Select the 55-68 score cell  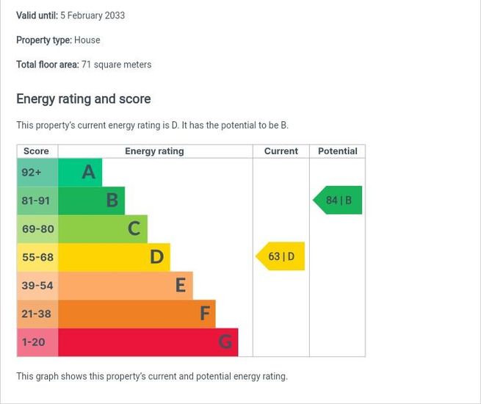click(37, 257)
